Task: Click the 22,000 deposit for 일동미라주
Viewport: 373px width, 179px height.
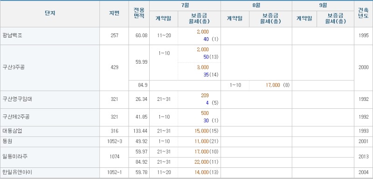Action: coord(201,162)
